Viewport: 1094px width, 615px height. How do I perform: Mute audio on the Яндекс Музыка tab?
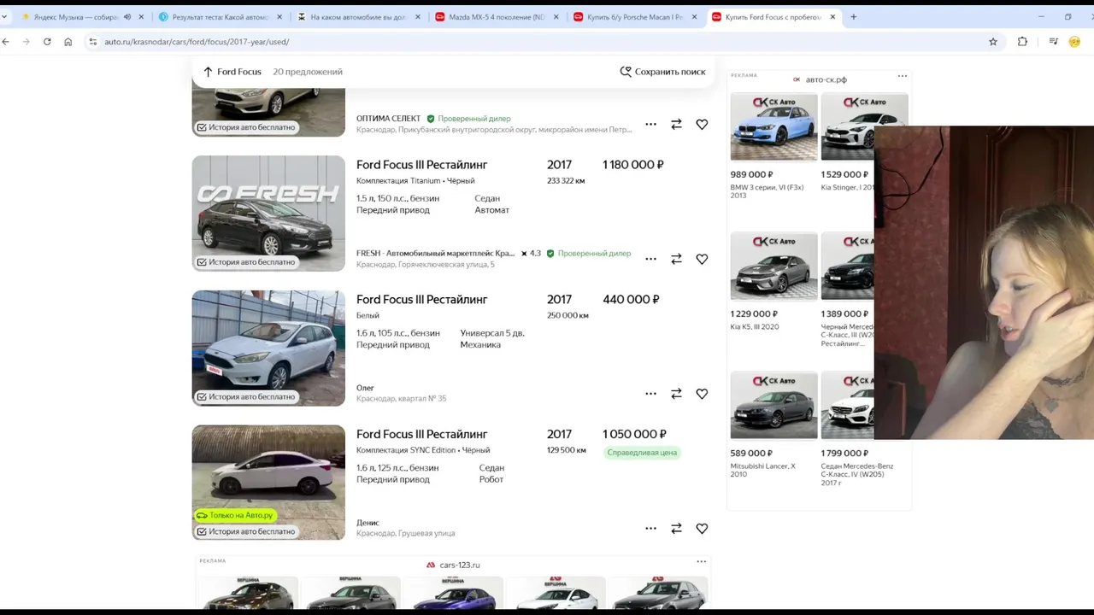coord(126,17)
